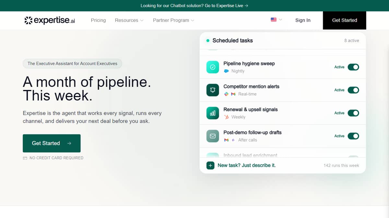
Task: Expand the Resources dropdown menu
Action: (129, 20)
